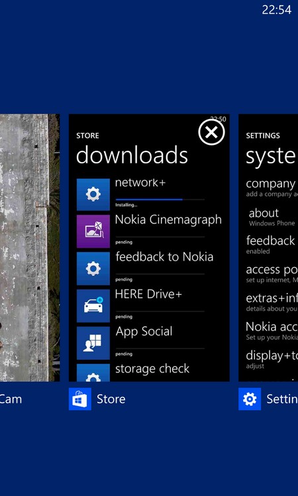The height and width of the screenshot is (496, 298).
Task: Open access point in Settings card
Action: pos(272,274)
